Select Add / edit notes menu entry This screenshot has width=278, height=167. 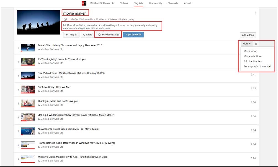point(252,61)
